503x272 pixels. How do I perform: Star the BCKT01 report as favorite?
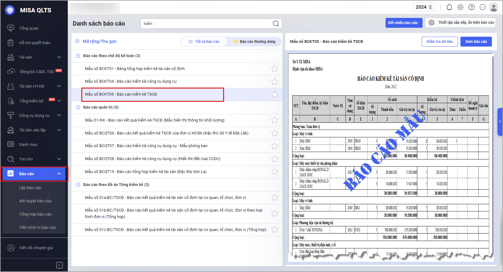[274, 68]
